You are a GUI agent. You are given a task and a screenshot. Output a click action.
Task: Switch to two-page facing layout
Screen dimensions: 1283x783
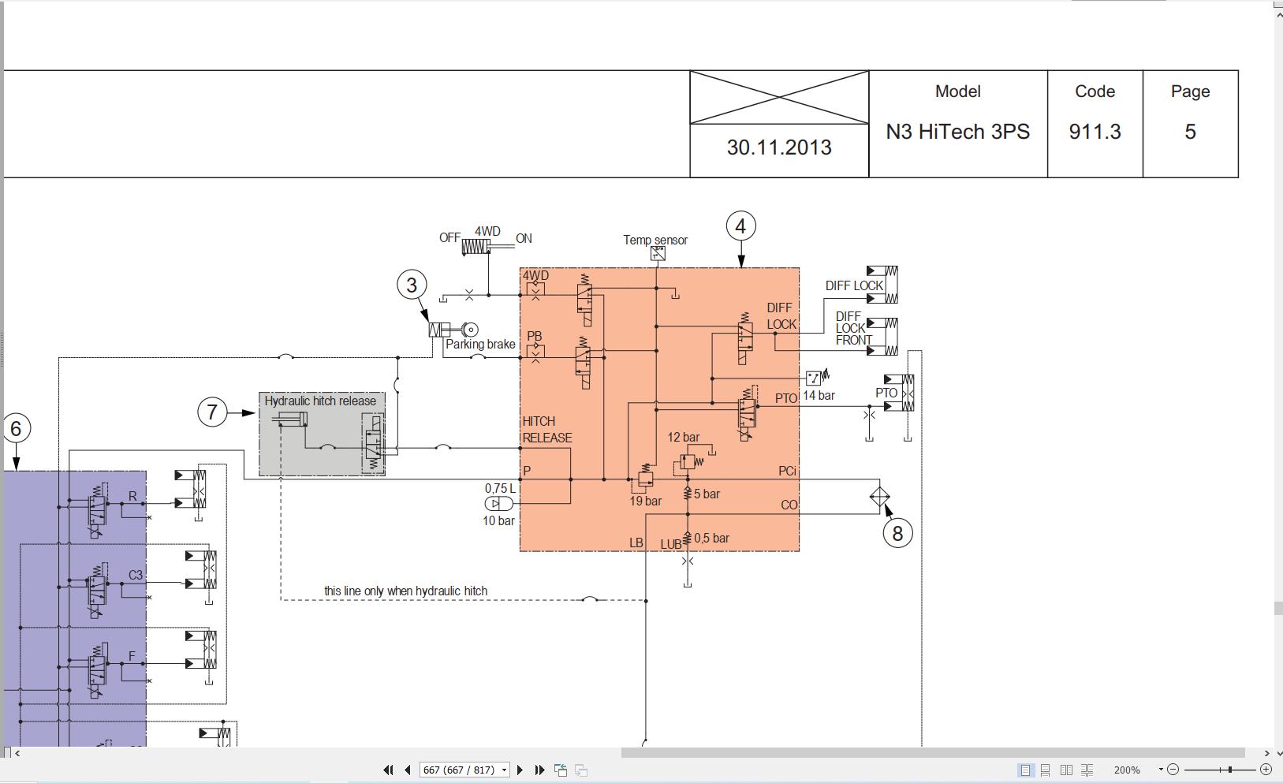pos(1066,770)
